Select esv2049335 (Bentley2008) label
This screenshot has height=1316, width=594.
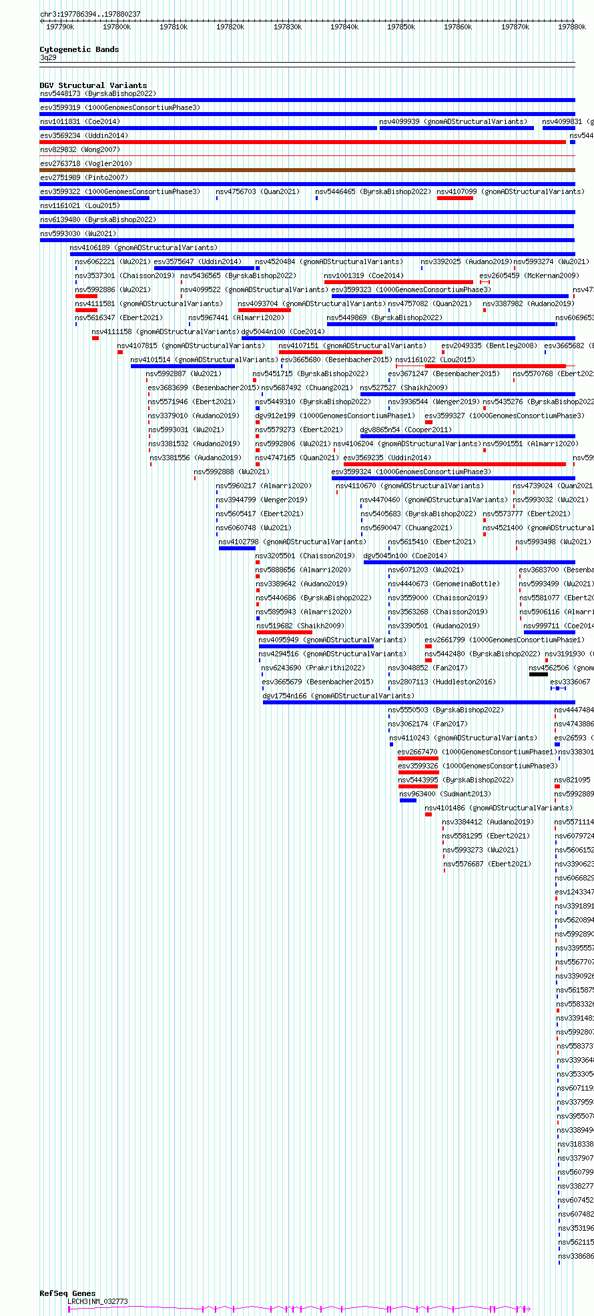pyautogui.click(x=489, y=346)
